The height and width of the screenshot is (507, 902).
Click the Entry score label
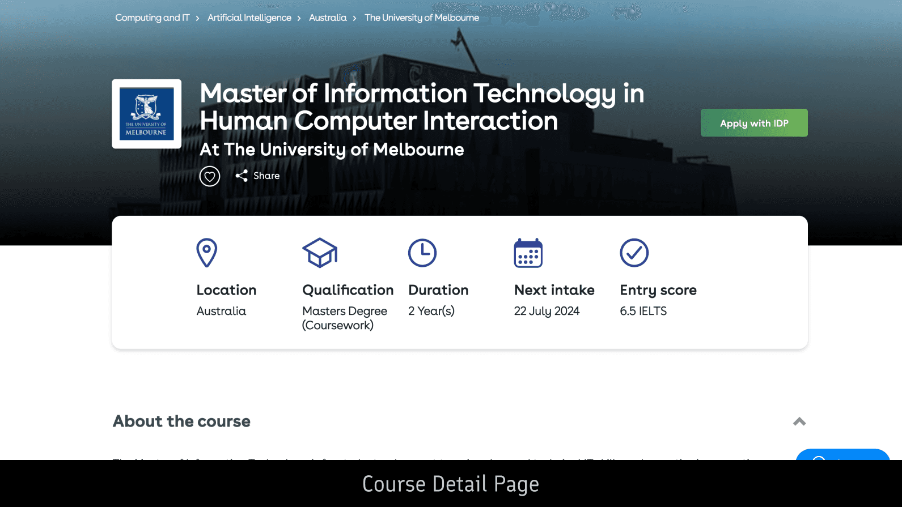point(658,290)
